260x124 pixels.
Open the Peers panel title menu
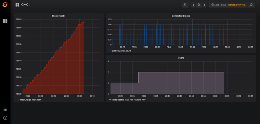pos(181,58)
